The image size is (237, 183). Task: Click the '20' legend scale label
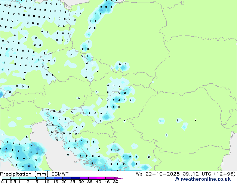click(x=64, y=182)
